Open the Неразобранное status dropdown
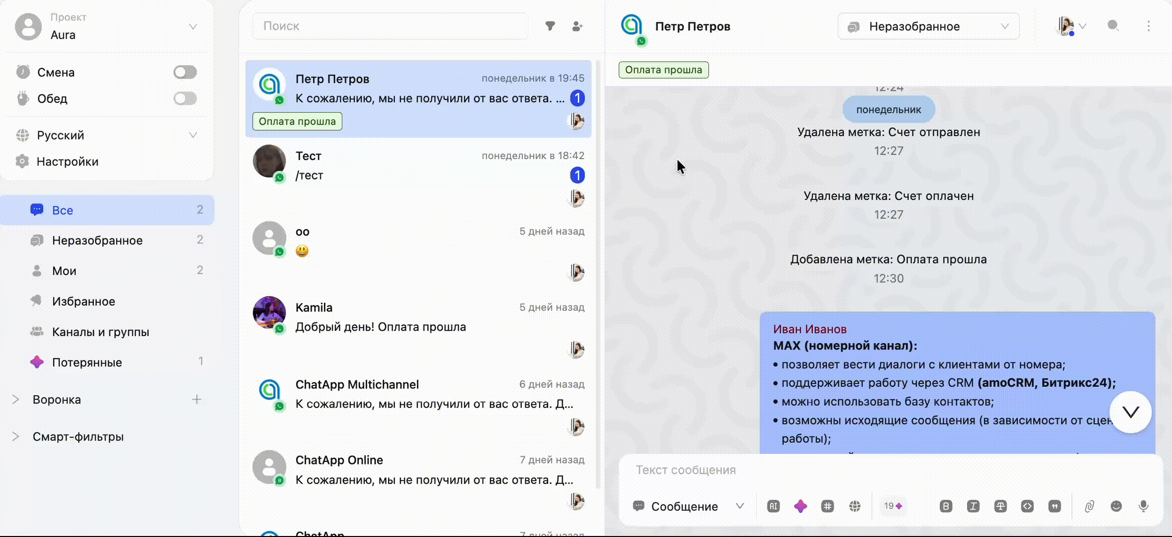 [x=928, y=26]
